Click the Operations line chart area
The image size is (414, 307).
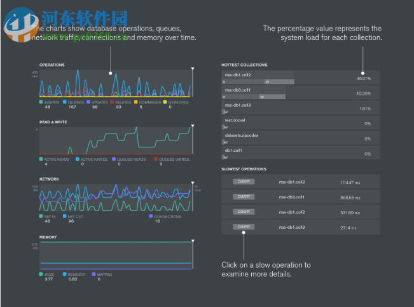click(x=115, y=83)
